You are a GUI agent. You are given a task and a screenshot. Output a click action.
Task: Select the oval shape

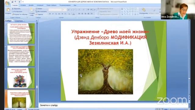[x=133, y=9]
